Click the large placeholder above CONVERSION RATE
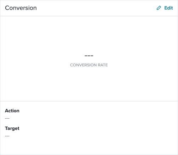 pyautogui.click(x=89, y=56)
